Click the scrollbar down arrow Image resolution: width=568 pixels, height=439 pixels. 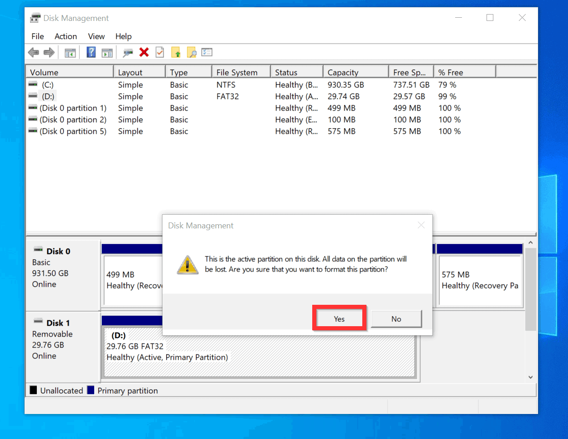(x=531, y=377)
